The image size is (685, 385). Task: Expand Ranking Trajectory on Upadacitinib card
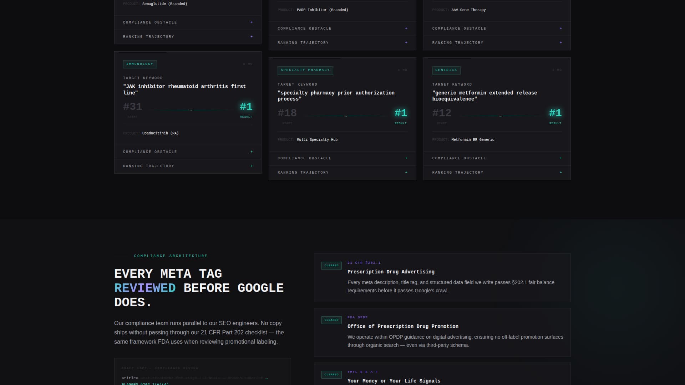click(188, 166)
